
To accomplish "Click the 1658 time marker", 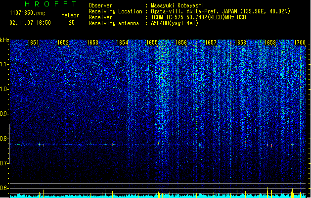I will coord(240,43).
